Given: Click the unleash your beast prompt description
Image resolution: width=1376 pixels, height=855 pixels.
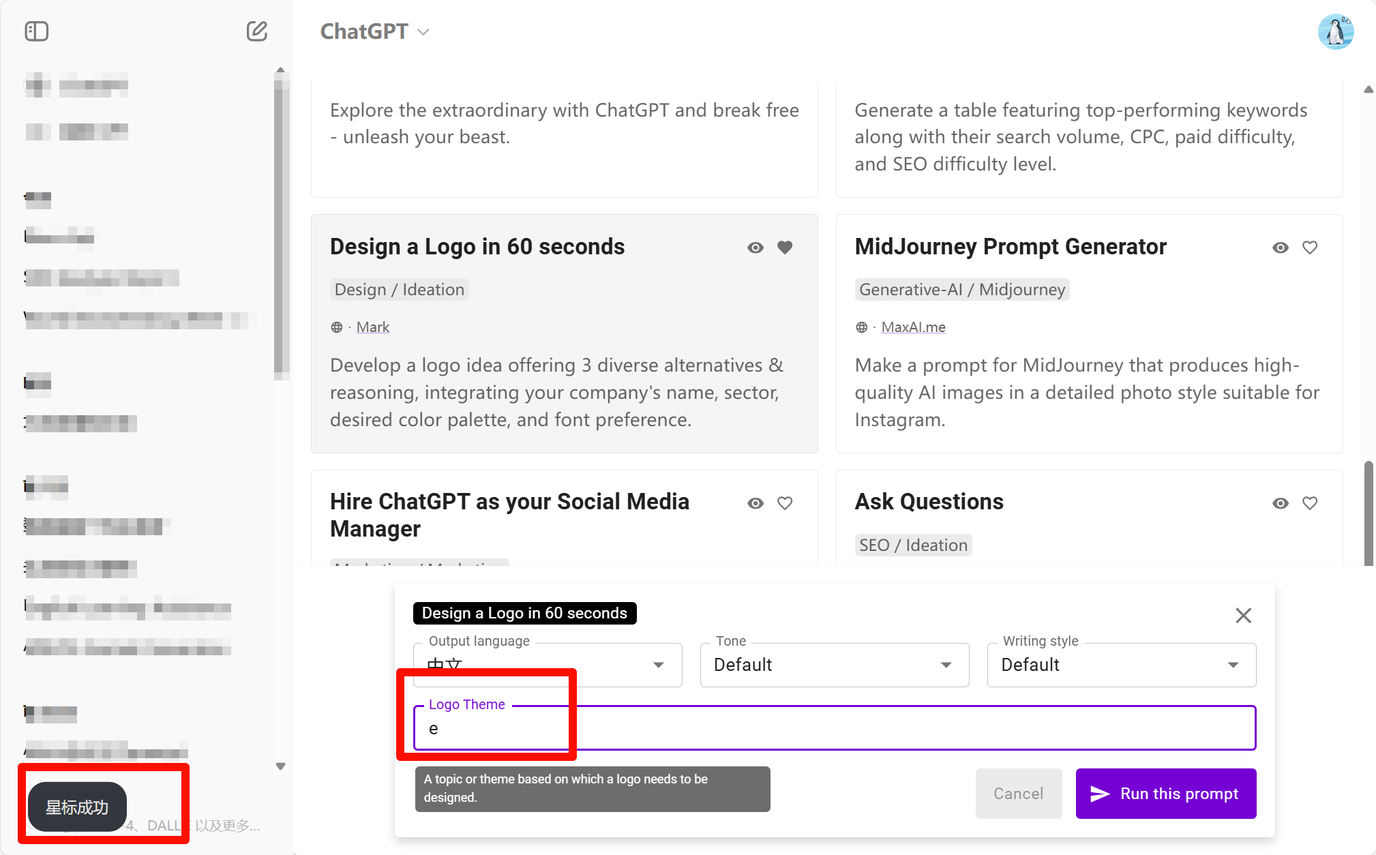Looking at the screenshot, I should pyautogui.click(x=564, y=123).
